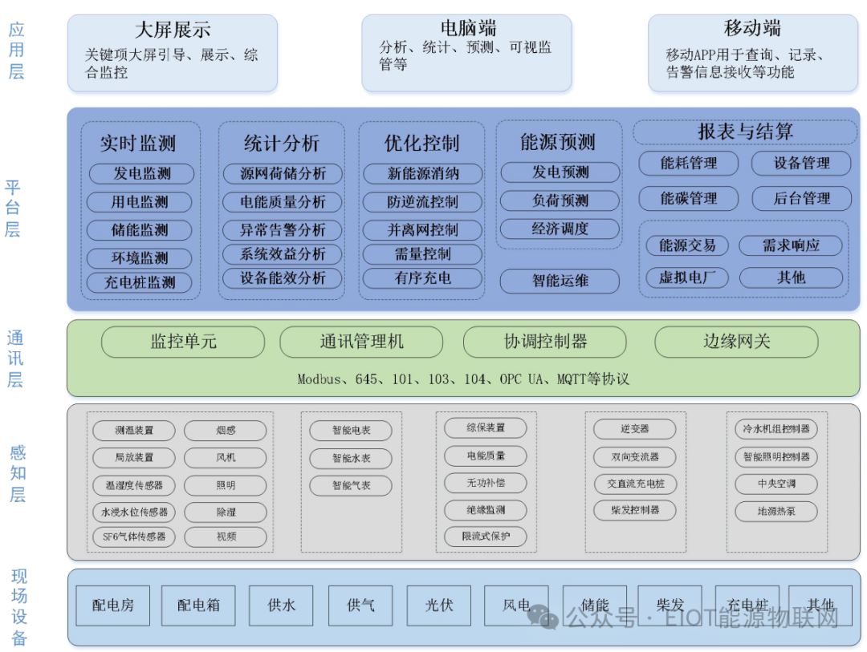Click the 柴发控制器 pill
The height and width of the screenshot is (652, 867).
pos(635,510)
